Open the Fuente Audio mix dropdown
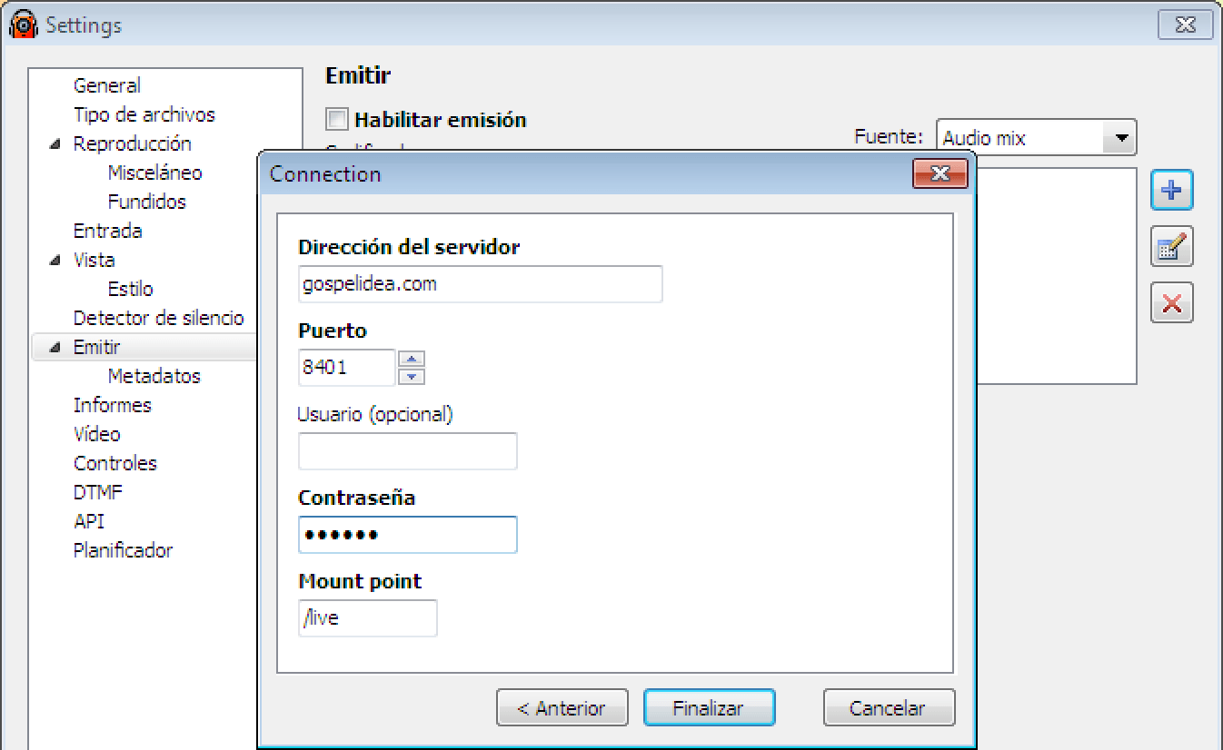 tap(1036, 138)
